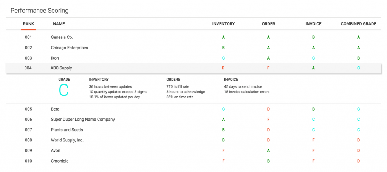The height and width of the screenshot is (172, 387).
Task: Click World Supply, Inc. combined grade D
Action: [358, 140]
